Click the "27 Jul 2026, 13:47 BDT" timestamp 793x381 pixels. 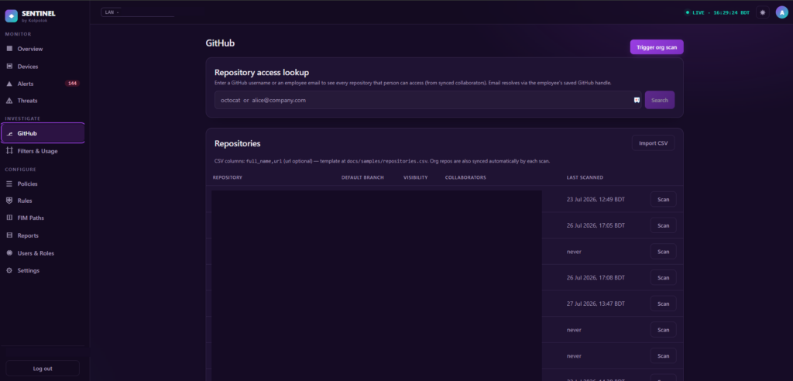pos(596,304)
